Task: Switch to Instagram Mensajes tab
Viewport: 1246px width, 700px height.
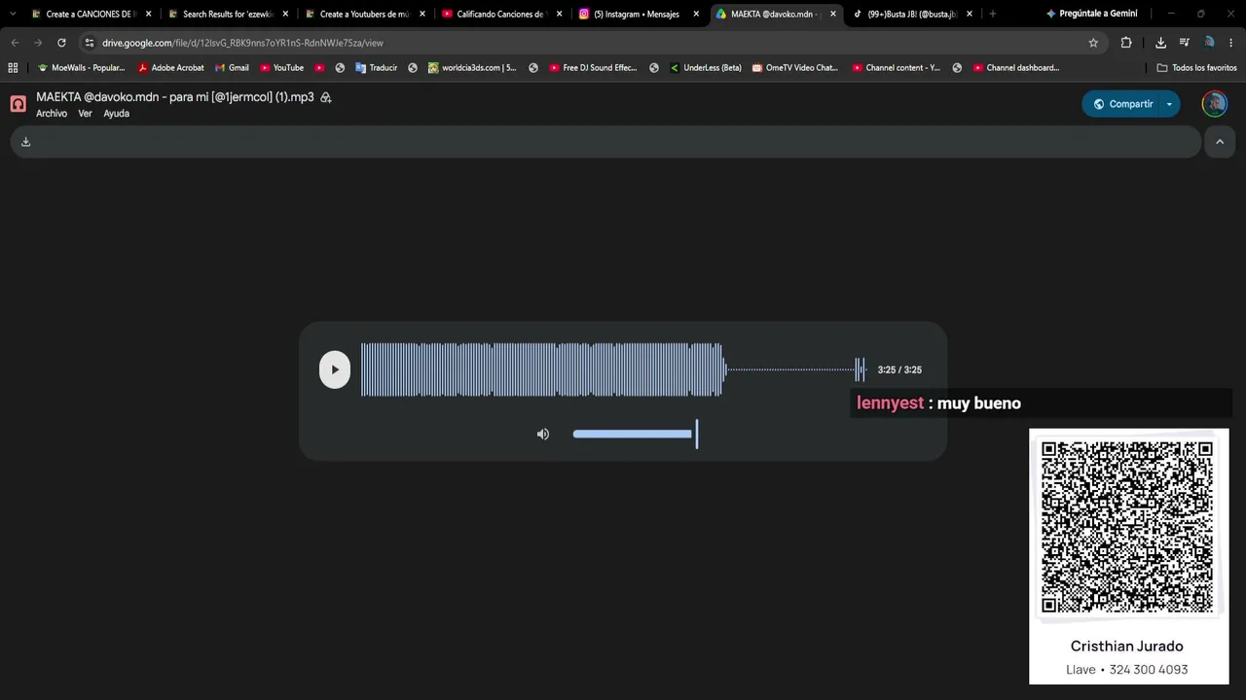Action: (x=636, y=14)
